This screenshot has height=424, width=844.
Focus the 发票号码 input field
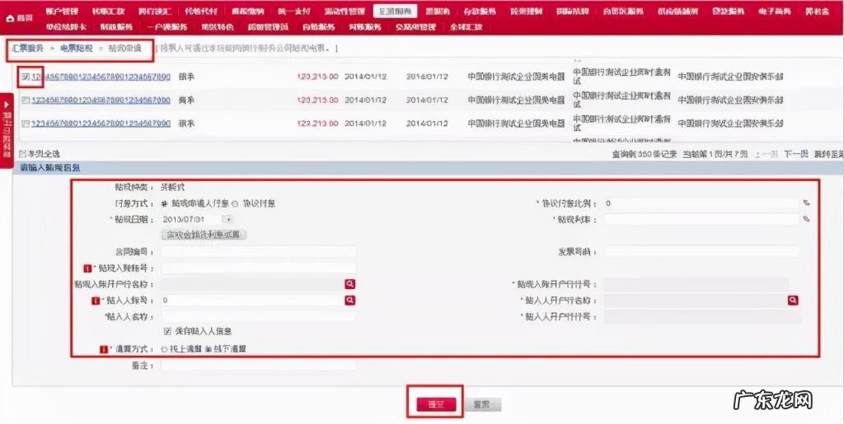pos(702,251)
